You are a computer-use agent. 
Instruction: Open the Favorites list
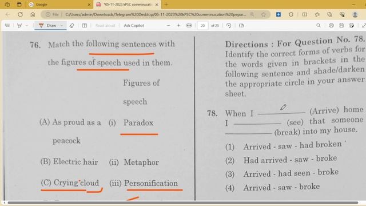[x=317, y=14]
